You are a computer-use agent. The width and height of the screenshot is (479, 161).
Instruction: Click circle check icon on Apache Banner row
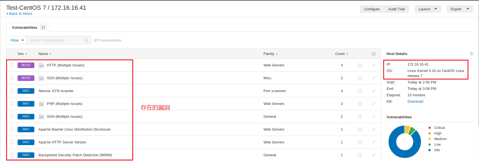point(360,129)
